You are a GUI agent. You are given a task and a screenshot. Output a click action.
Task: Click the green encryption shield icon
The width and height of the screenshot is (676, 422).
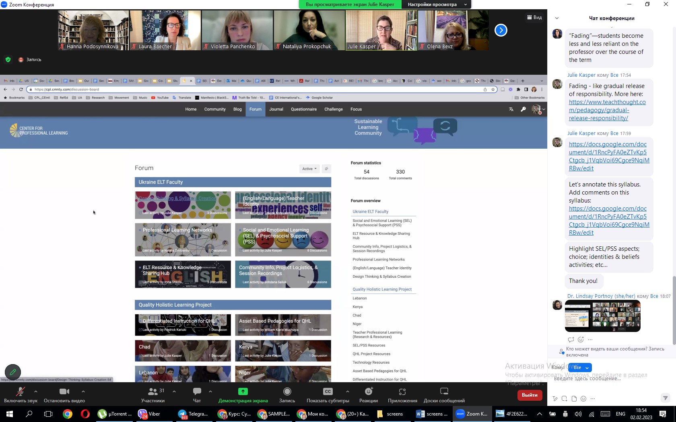8,59
